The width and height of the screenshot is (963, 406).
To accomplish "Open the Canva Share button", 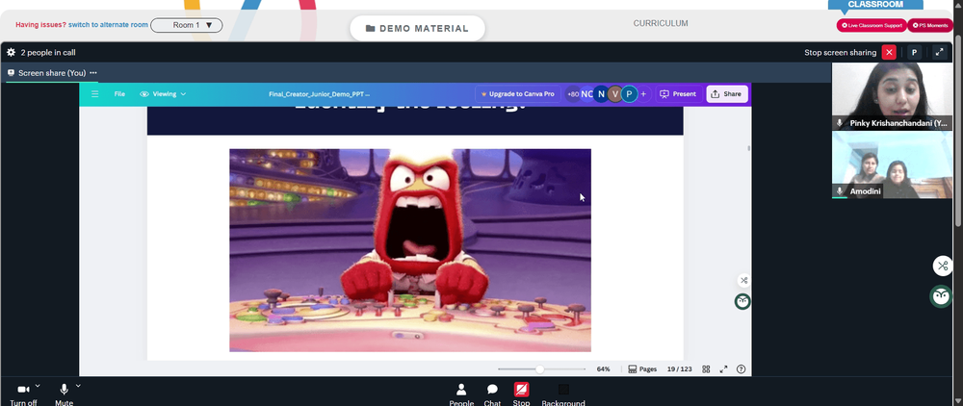I will click(726, 94).
